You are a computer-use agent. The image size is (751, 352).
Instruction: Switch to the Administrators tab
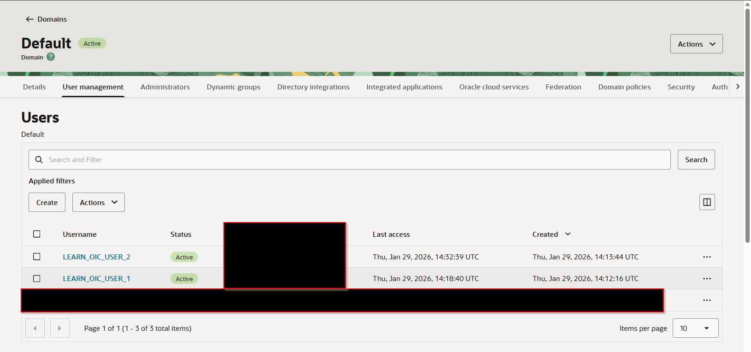(165, 87)
